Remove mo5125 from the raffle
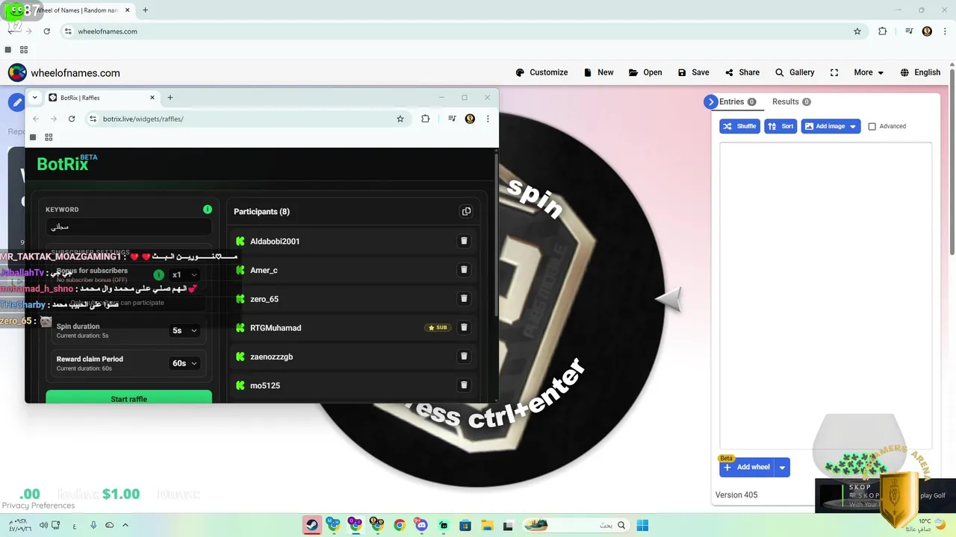This screenshot has height=537, width=956. [x=464, y=385]
